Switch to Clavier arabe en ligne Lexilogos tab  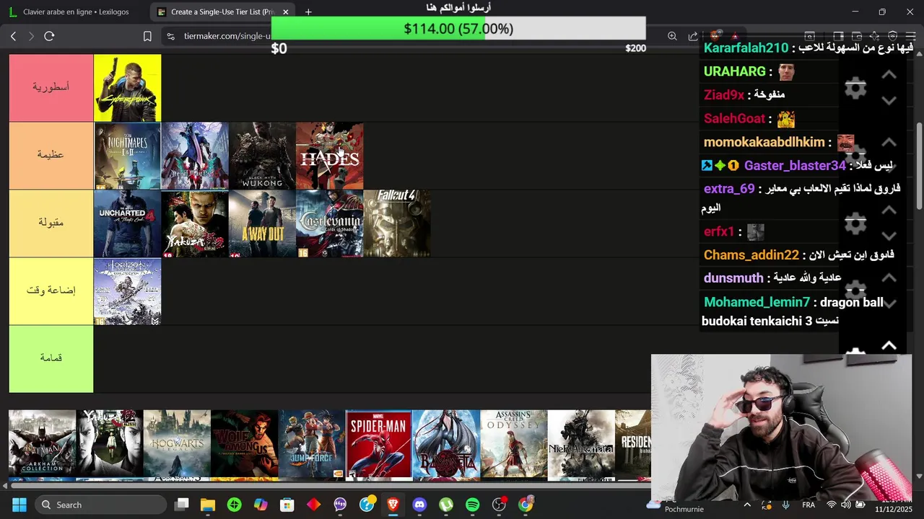[x=76, y=12]
